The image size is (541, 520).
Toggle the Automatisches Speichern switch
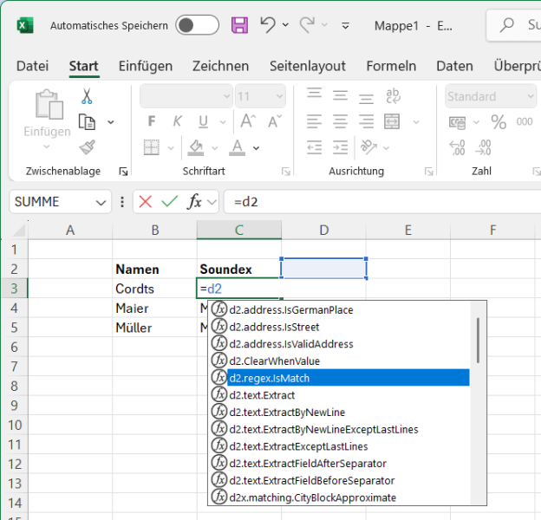pos(197,25)
